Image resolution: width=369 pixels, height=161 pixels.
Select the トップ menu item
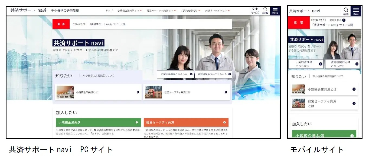tap(109, 11)
